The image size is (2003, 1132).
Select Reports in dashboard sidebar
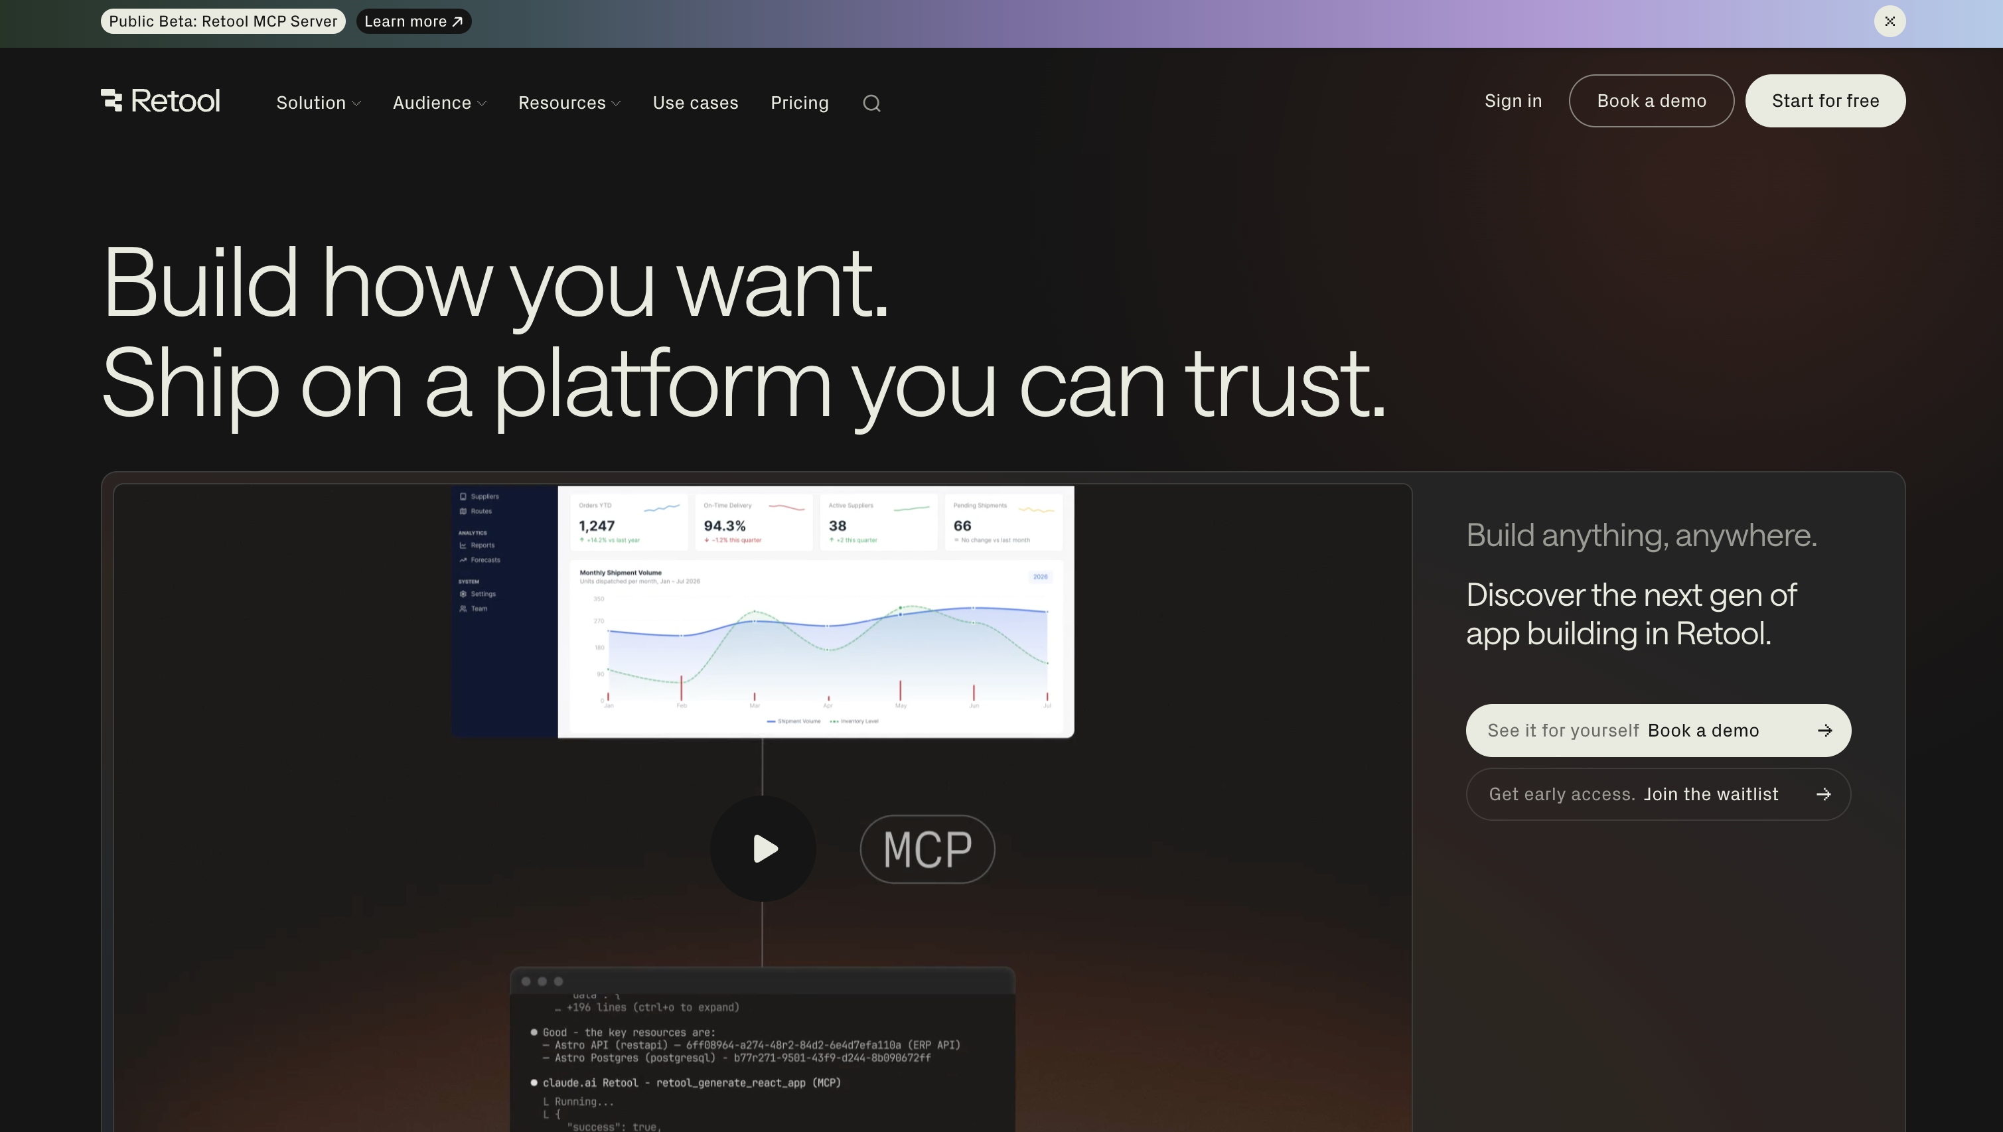(x=477, y=546)
